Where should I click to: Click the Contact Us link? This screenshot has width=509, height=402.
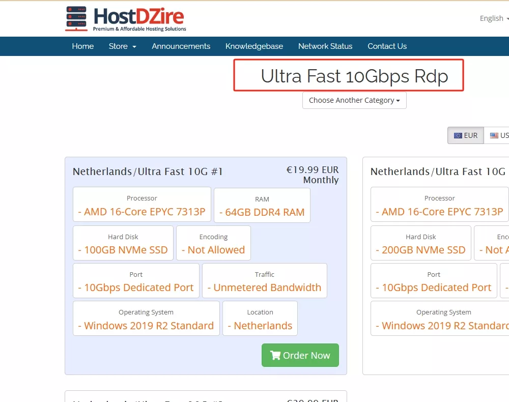coord(387,46)
